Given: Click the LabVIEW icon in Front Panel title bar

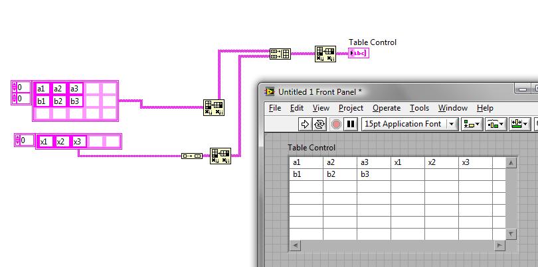Looking at the screenshot, I should click(x=270, y=91).
